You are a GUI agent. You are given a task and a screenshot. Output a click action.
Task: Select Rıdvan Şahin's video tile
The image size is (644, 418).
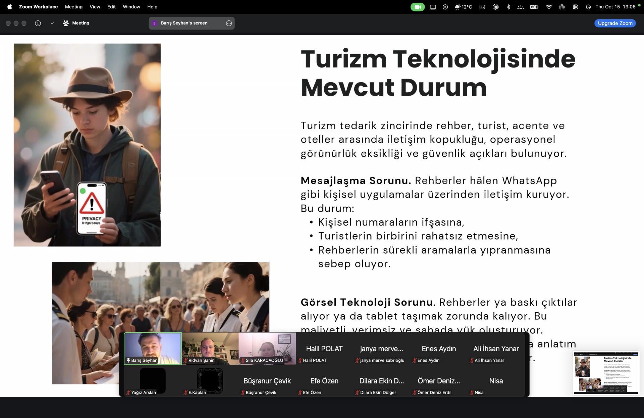(x=210, y=349)
